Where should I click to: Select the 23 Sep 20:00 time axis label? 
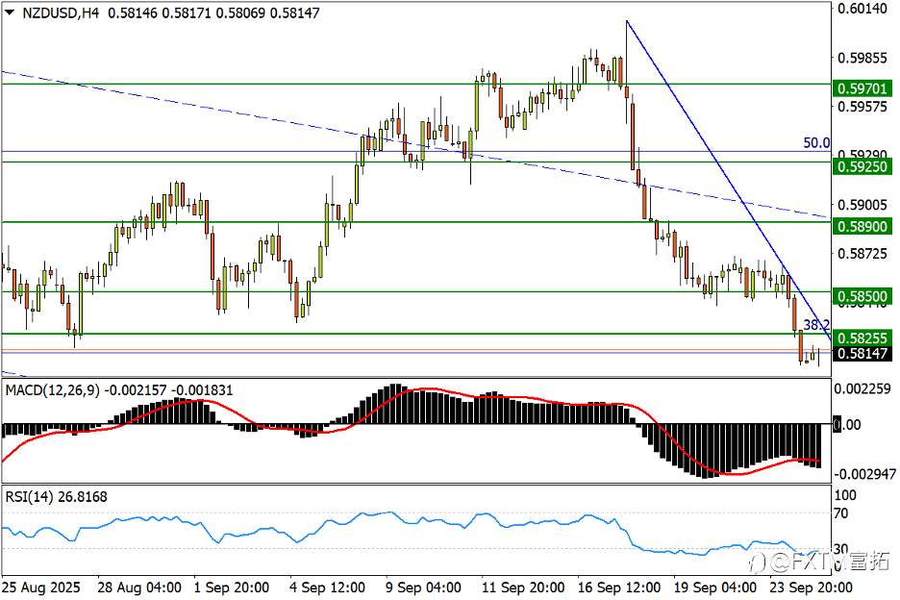pos(811,587)
